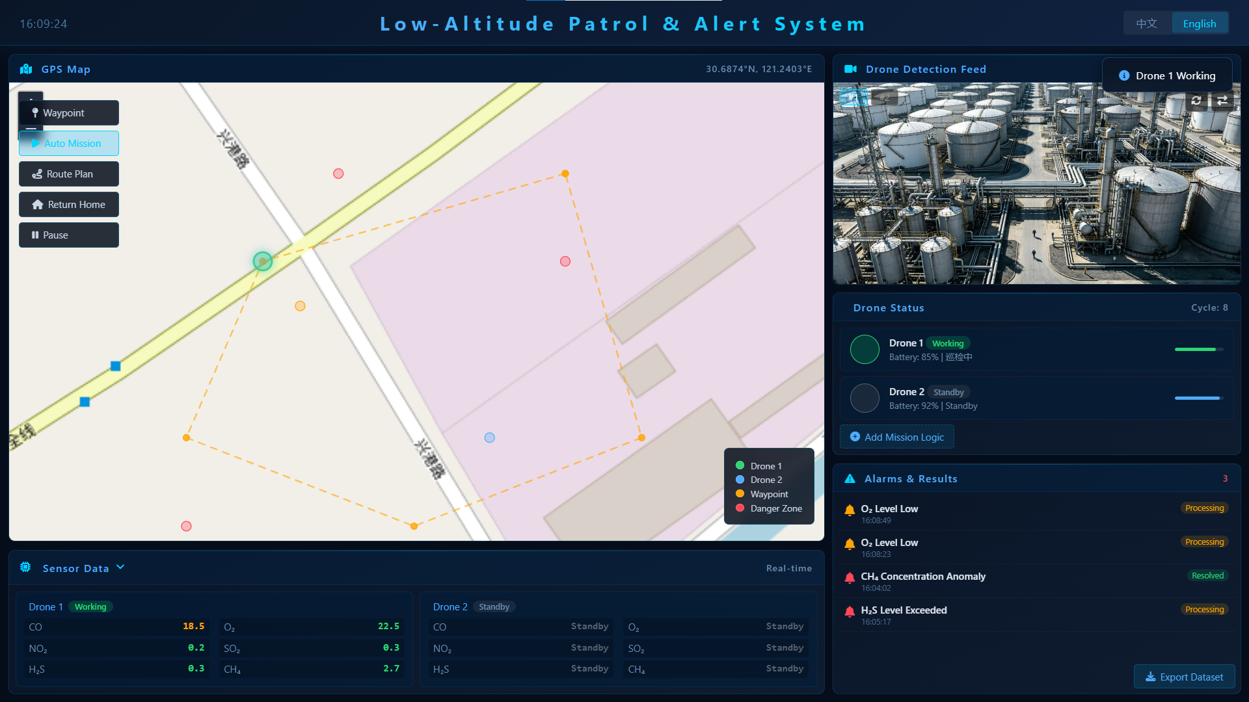Click the Drone 1 green avatar circle
1249x702 pixels.
pyautogui.click(x=865, y=349)
